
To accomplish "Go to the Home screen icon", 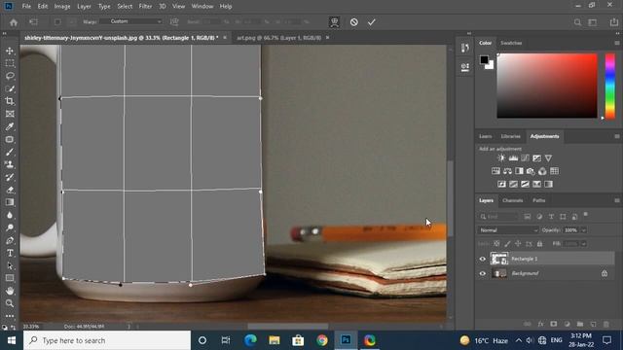I will click(x=14, y=22).
